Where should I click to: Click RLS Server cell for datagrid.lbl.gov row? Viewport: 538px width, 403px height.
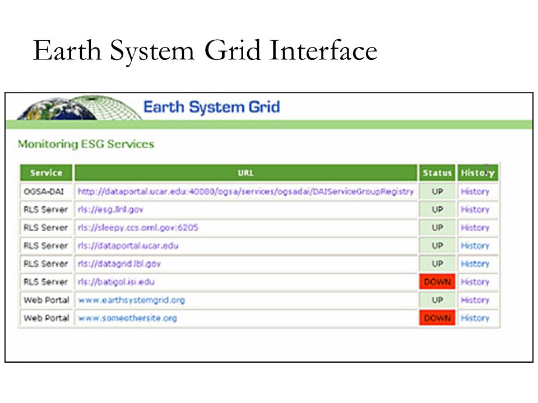coord(47,264)
